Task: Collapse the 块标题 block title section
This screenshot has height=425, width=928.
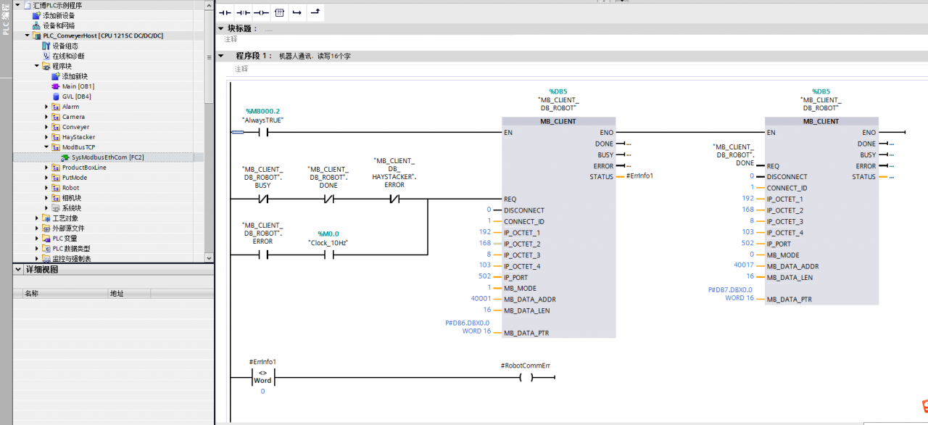Action: click(x=222, y=28)
